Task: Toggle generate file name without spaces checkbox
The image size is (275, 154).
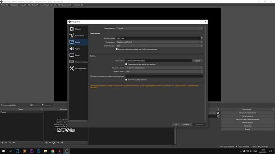Action: (126, 64)
